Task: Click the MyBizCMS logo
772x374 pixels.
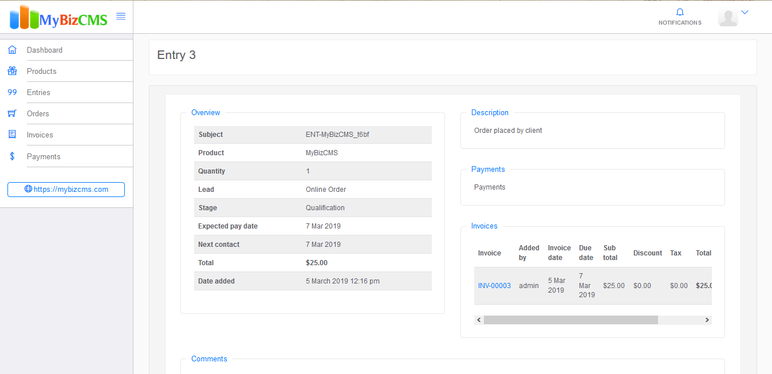Action: [x=58, y=18]
